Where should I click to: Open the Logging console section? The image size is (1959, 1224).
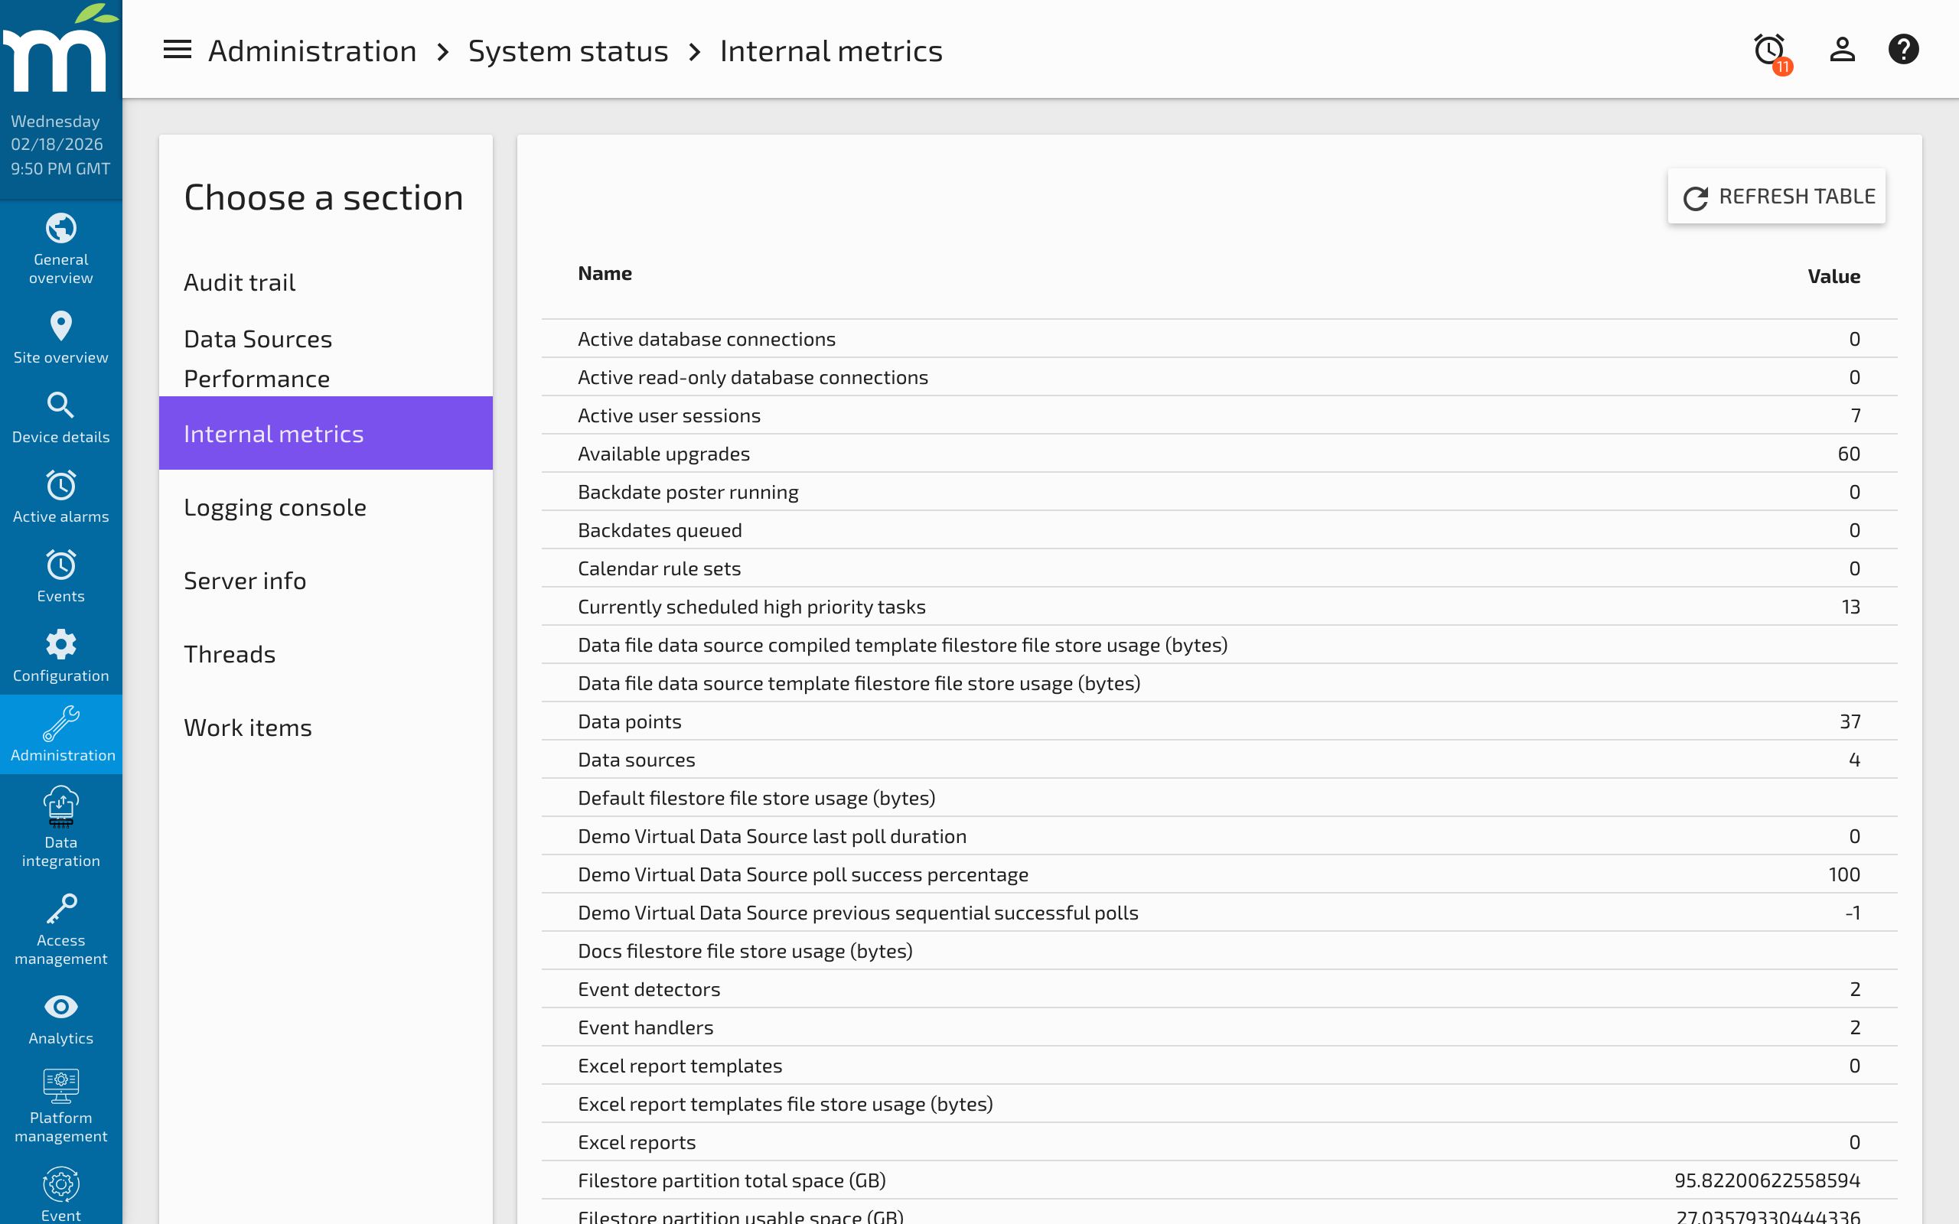(x=275, y=506)
